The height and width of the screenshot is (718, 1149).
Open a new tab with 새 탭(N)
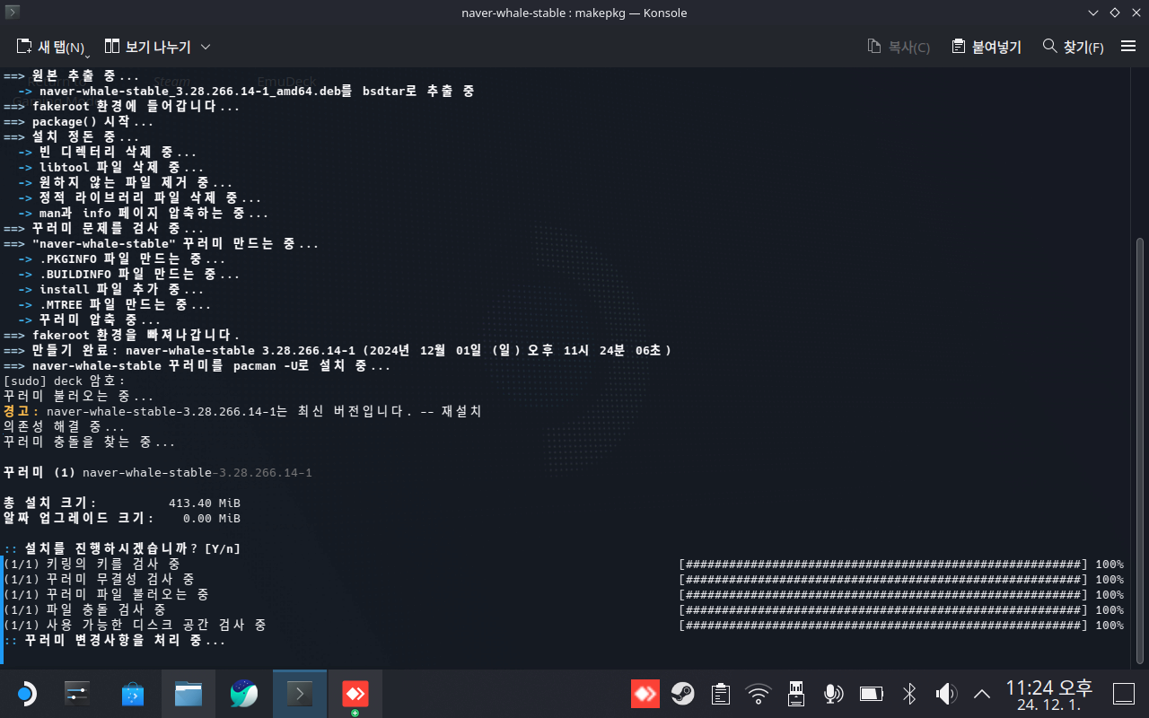pyautogui.click(x=52, y=47)
